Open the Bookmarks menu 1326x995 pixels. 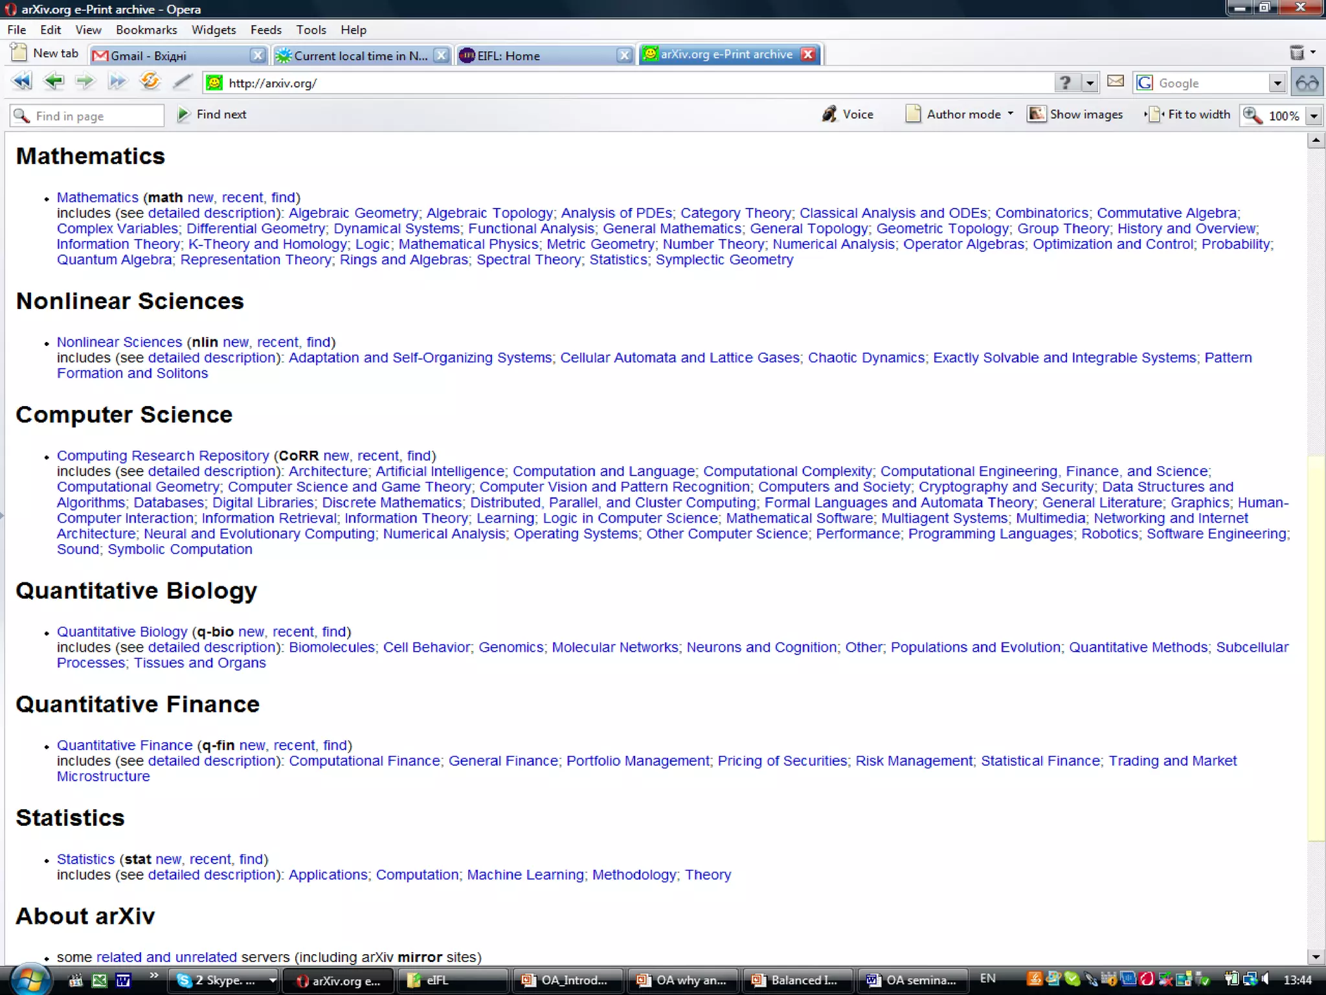pyautogui.click(x=146, y=30)
